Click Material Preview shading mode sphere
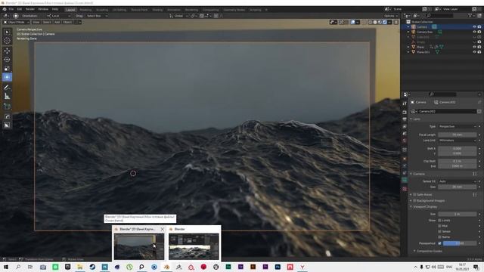 [380, 22]
